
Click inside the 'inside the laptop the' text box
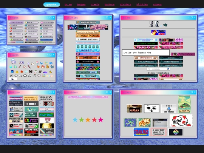point(146,53)
